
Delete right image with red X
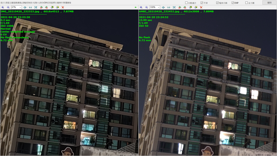point(201,7)
